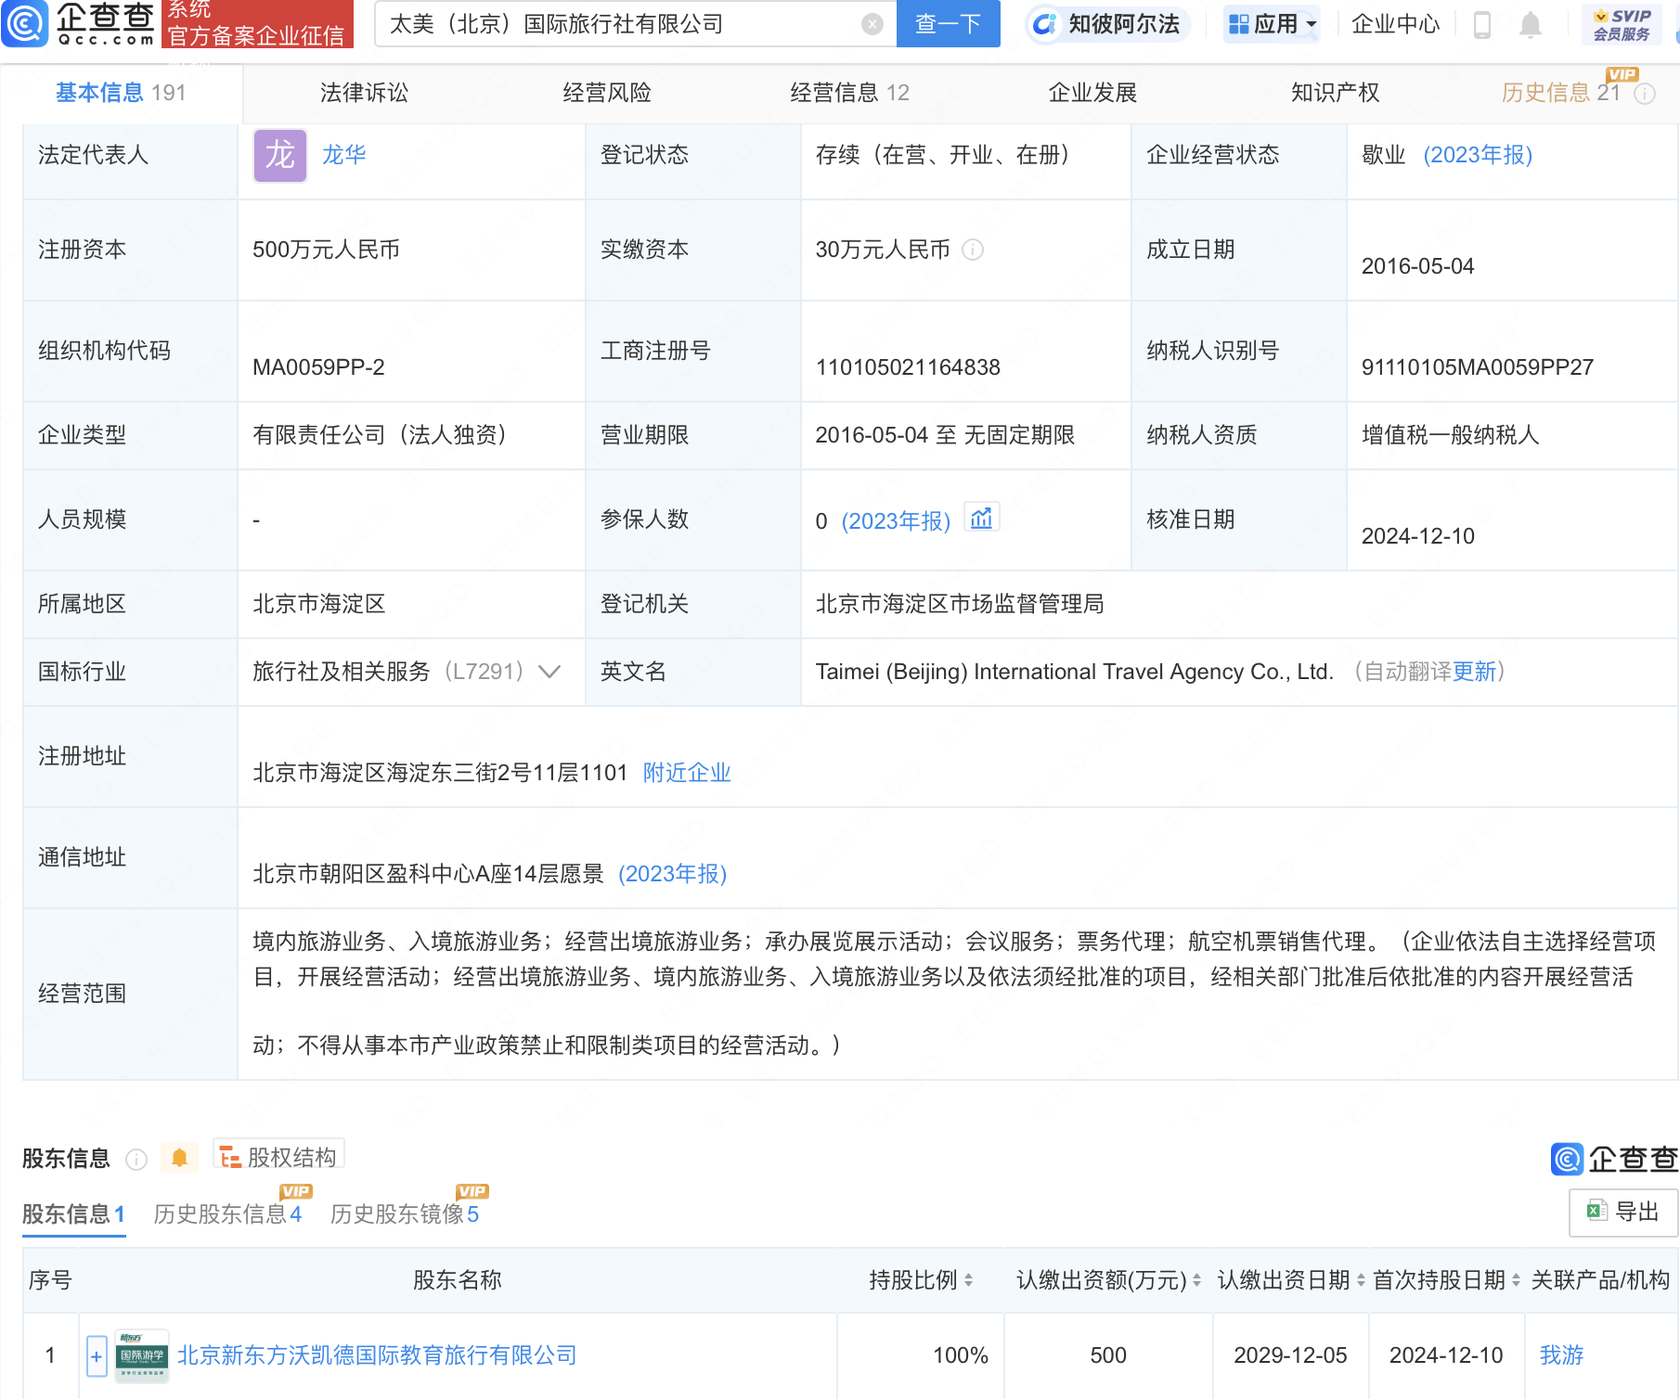This screenshot has width=1680, height=1399.
Task: Click 核准日期 value 2024-12-10
Action: click(1417, 536)
